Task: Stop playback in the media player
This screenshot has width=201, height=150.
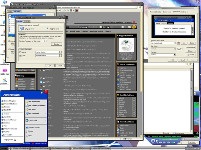Action: 157,142
